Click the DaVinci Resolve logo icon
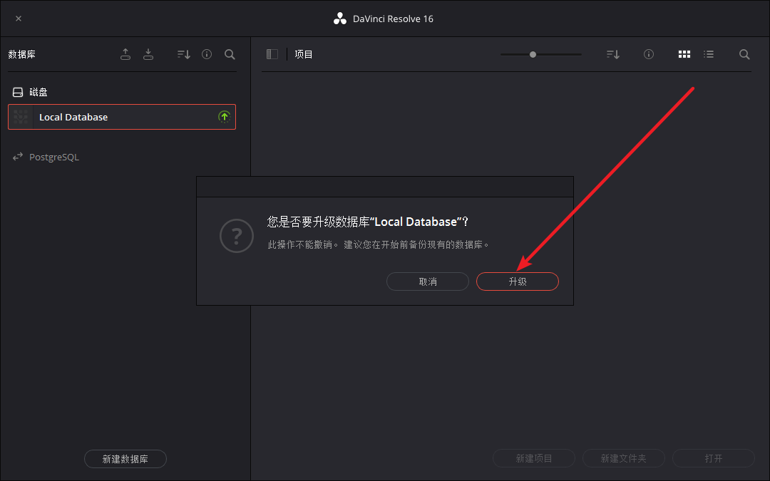Viewport: 770px width, 481px height. (340, 19)
